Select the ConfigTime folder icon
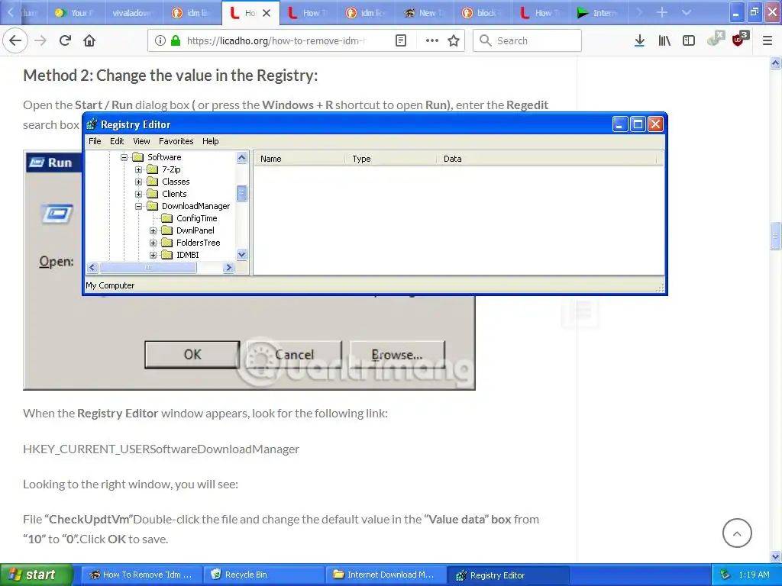Viewport: 782px width, 586px height. [x=167, y=218]
